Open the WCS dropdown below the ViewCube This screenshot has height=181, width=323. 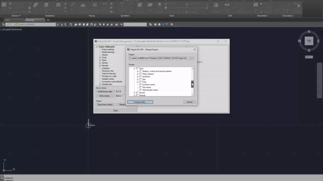click(x=309, y=57)
